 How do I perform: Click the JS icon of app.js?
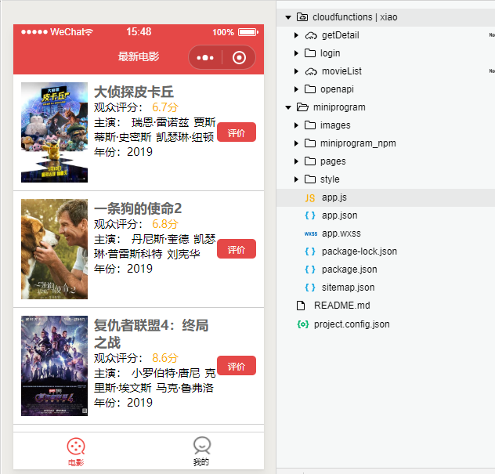click(x=310, y=198)
